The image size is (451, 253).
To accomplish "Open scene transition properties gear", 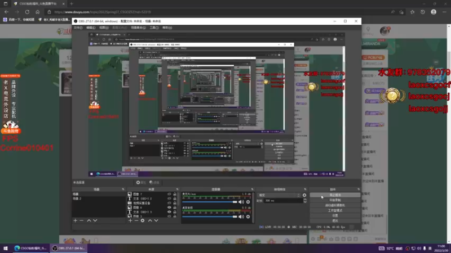I will 304,195.
